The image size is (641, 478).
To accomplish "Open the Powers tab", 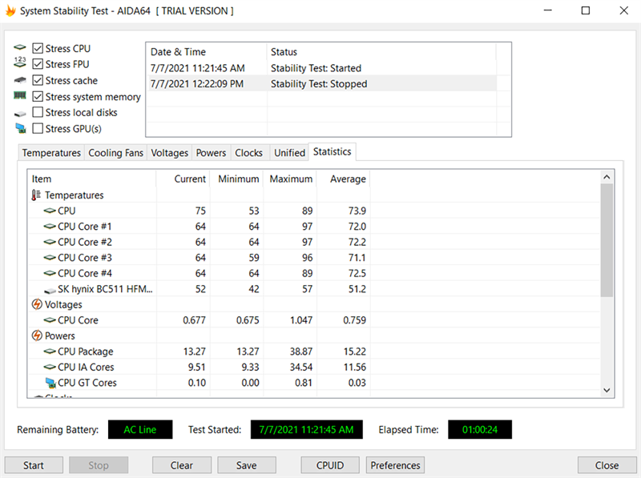I will pyautogui.click(x=211, y=153).
